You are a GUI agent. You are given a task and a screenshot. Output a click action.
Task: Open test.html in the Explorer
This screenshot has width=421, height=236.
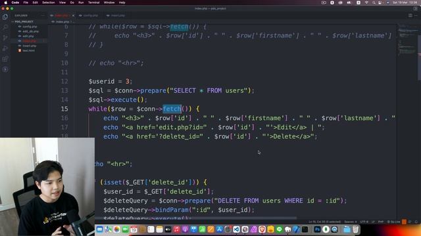28,50
